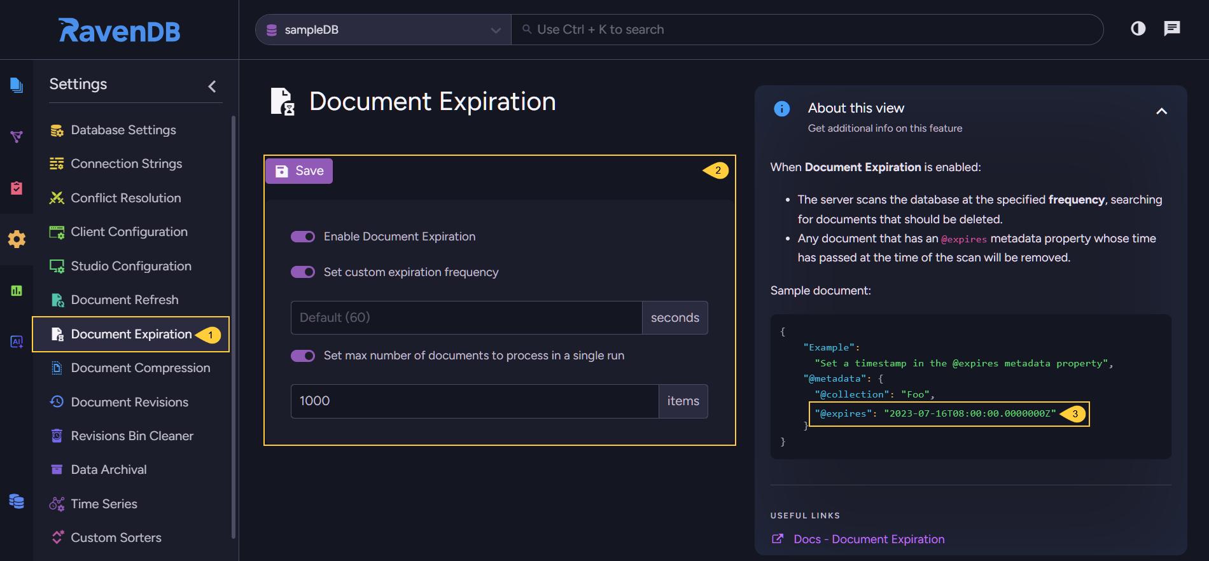1209x561 pixels.
Task: Open Docs - Document Expiration link
Action: [x=869, y=539]
